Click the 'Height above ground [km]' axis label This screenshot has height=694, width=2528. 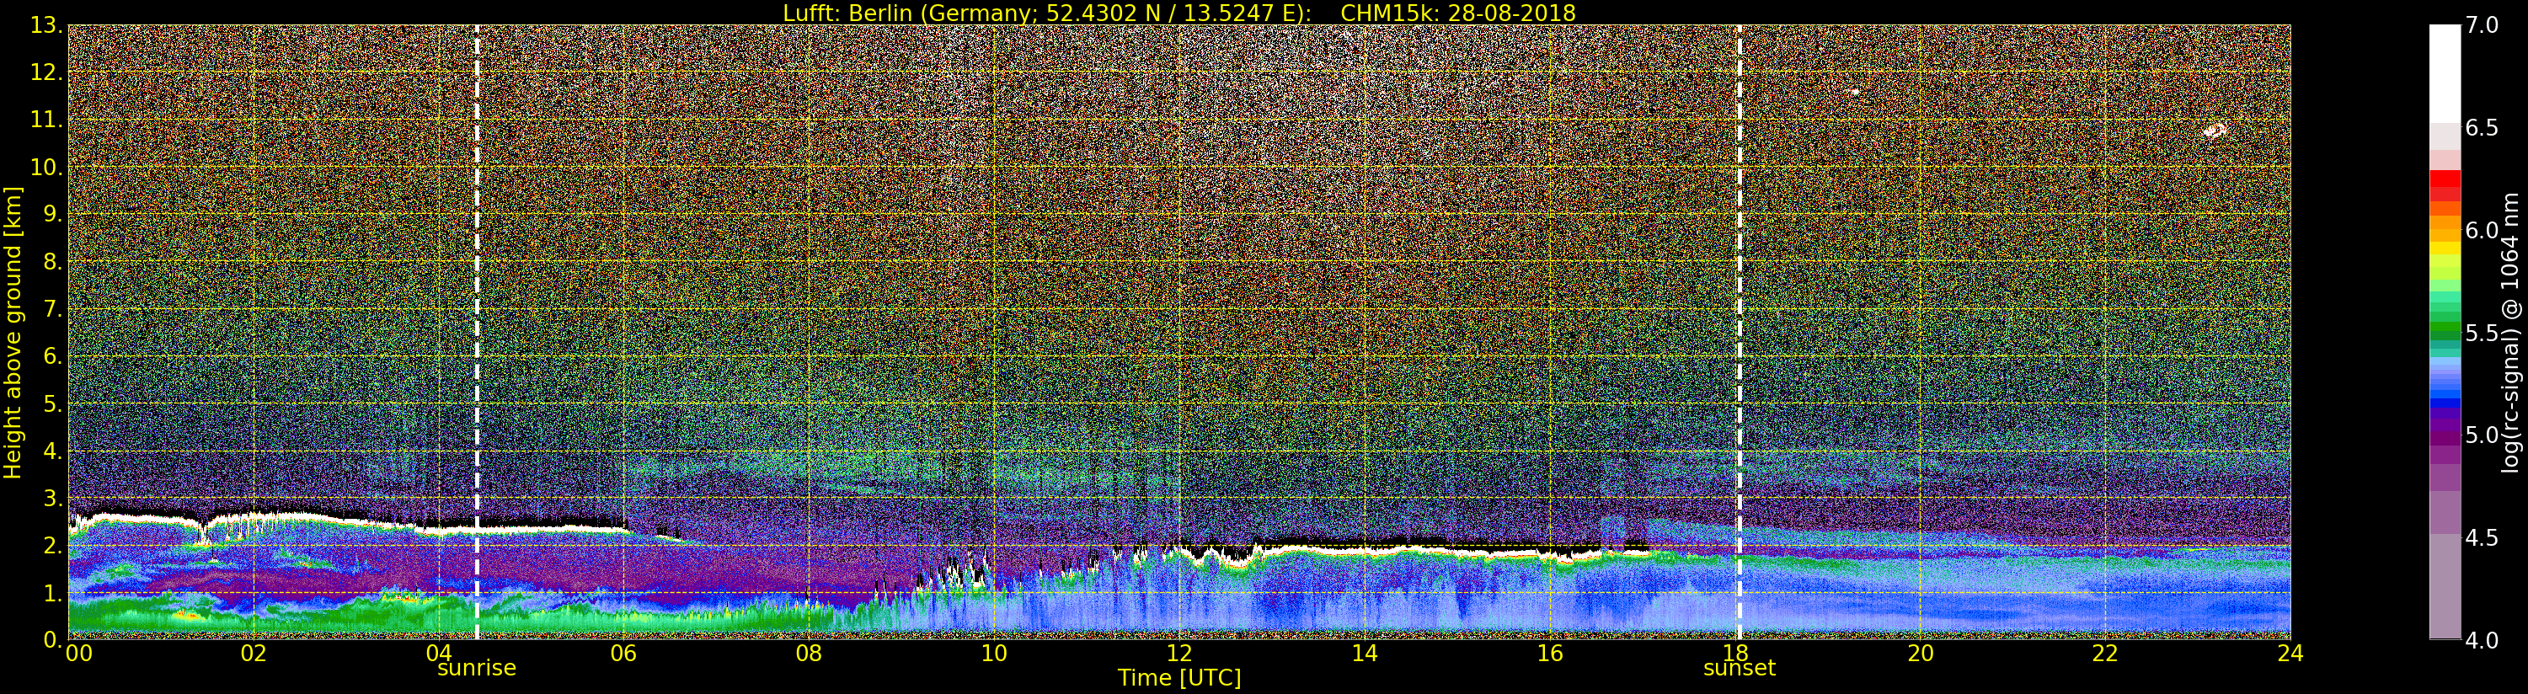13,332
